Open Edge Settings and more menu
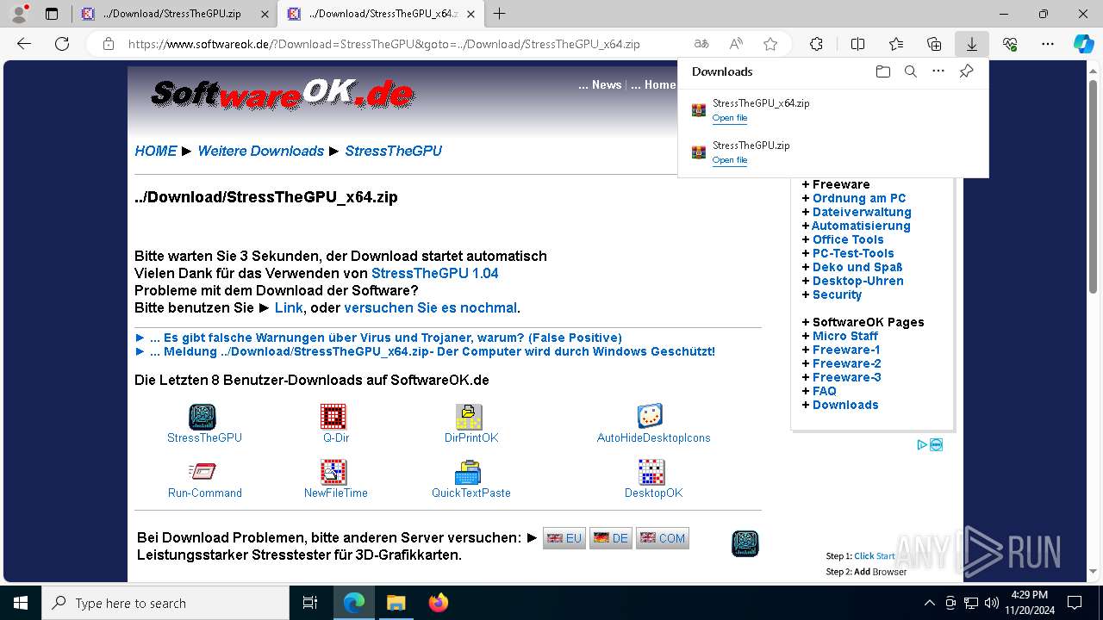Screen dimensions: 1103x620 coord(1048,44)
